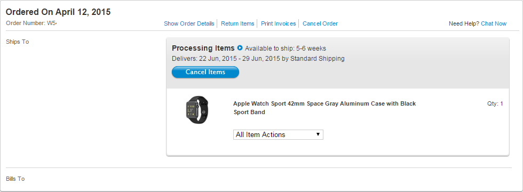
Task: Click the Processing Items heading
Action: pos(203,48)
